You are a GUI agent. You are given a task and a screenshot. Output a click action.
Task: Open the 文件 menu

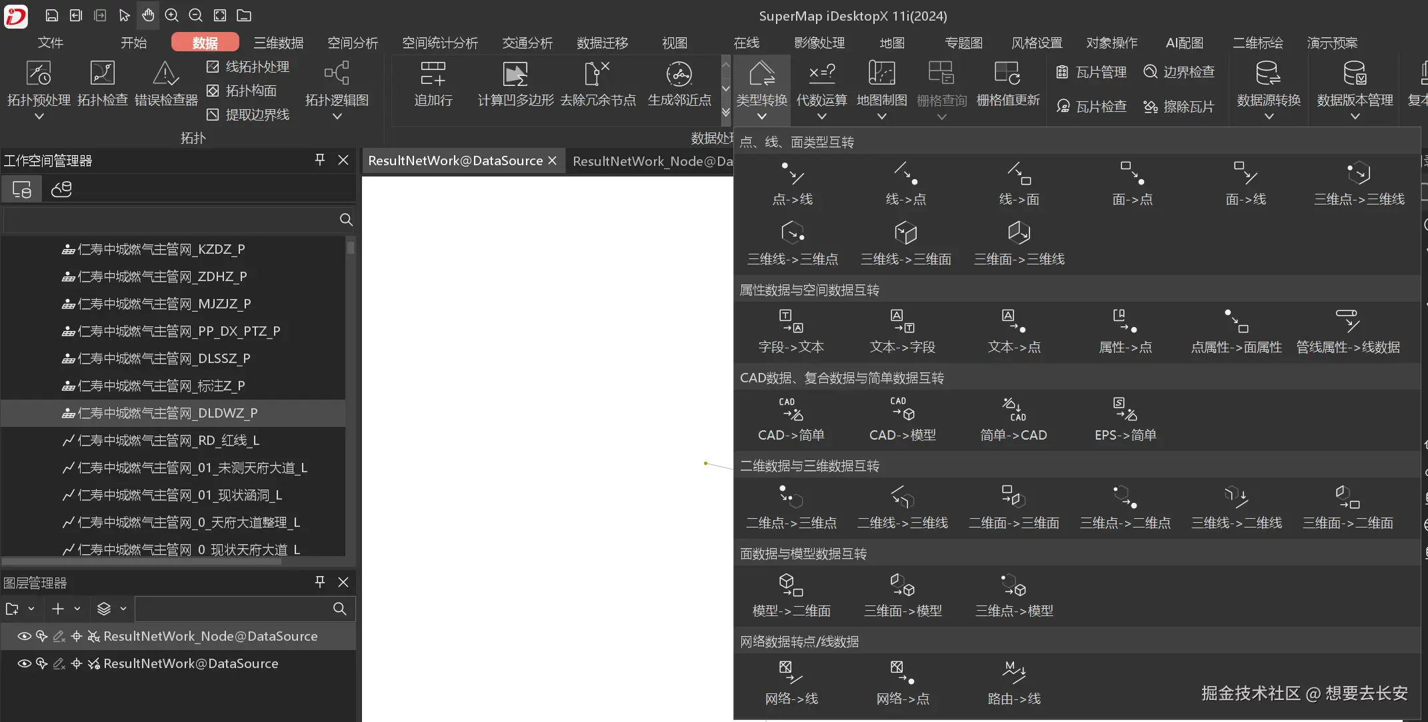51,43
